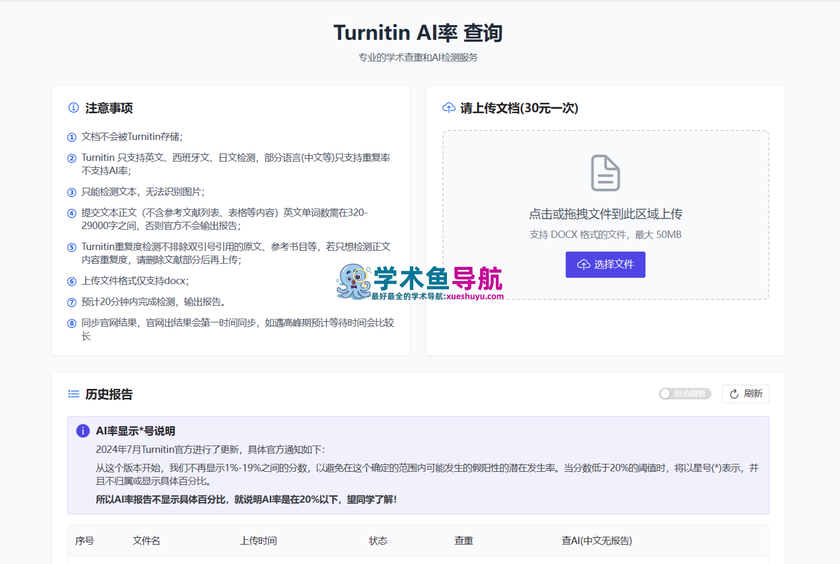
Task: Toggle the 自动刷新 auto-refresh switch
Action: coord(685,394)
